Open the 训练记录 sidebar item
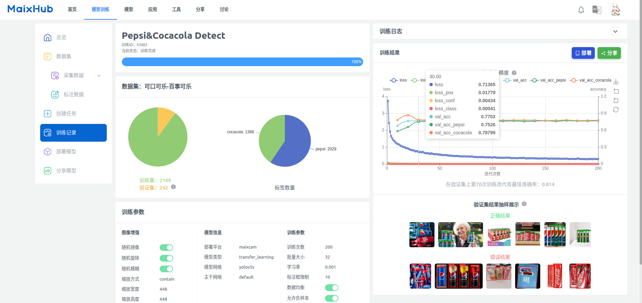This screenshot has height=303, width=642. pyautogui.click(x=73, y=133)
